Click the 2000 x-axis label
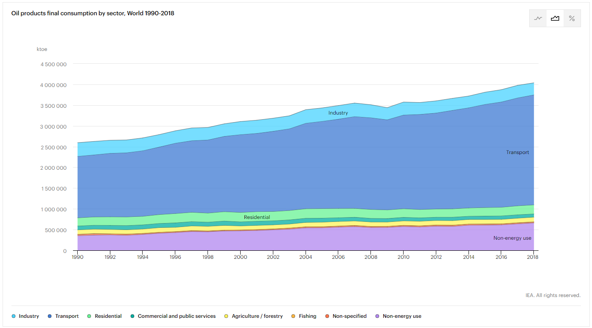The height and width of the screenshot is (328, 592). pos(240,257)
